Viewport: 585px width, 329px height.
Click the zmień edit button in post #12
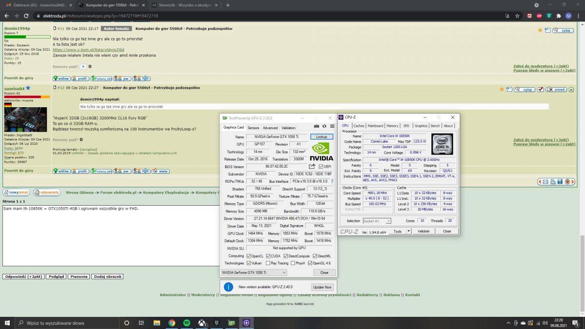pyautogui.click(x=556, y=89)
